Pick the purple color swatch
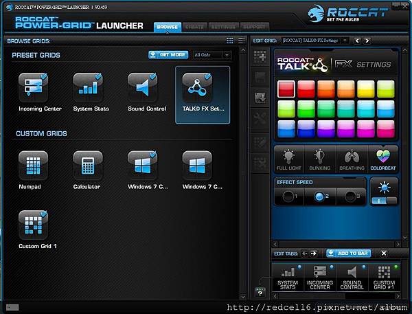Viewport: 412px width, 314px height. pos(325,129)
